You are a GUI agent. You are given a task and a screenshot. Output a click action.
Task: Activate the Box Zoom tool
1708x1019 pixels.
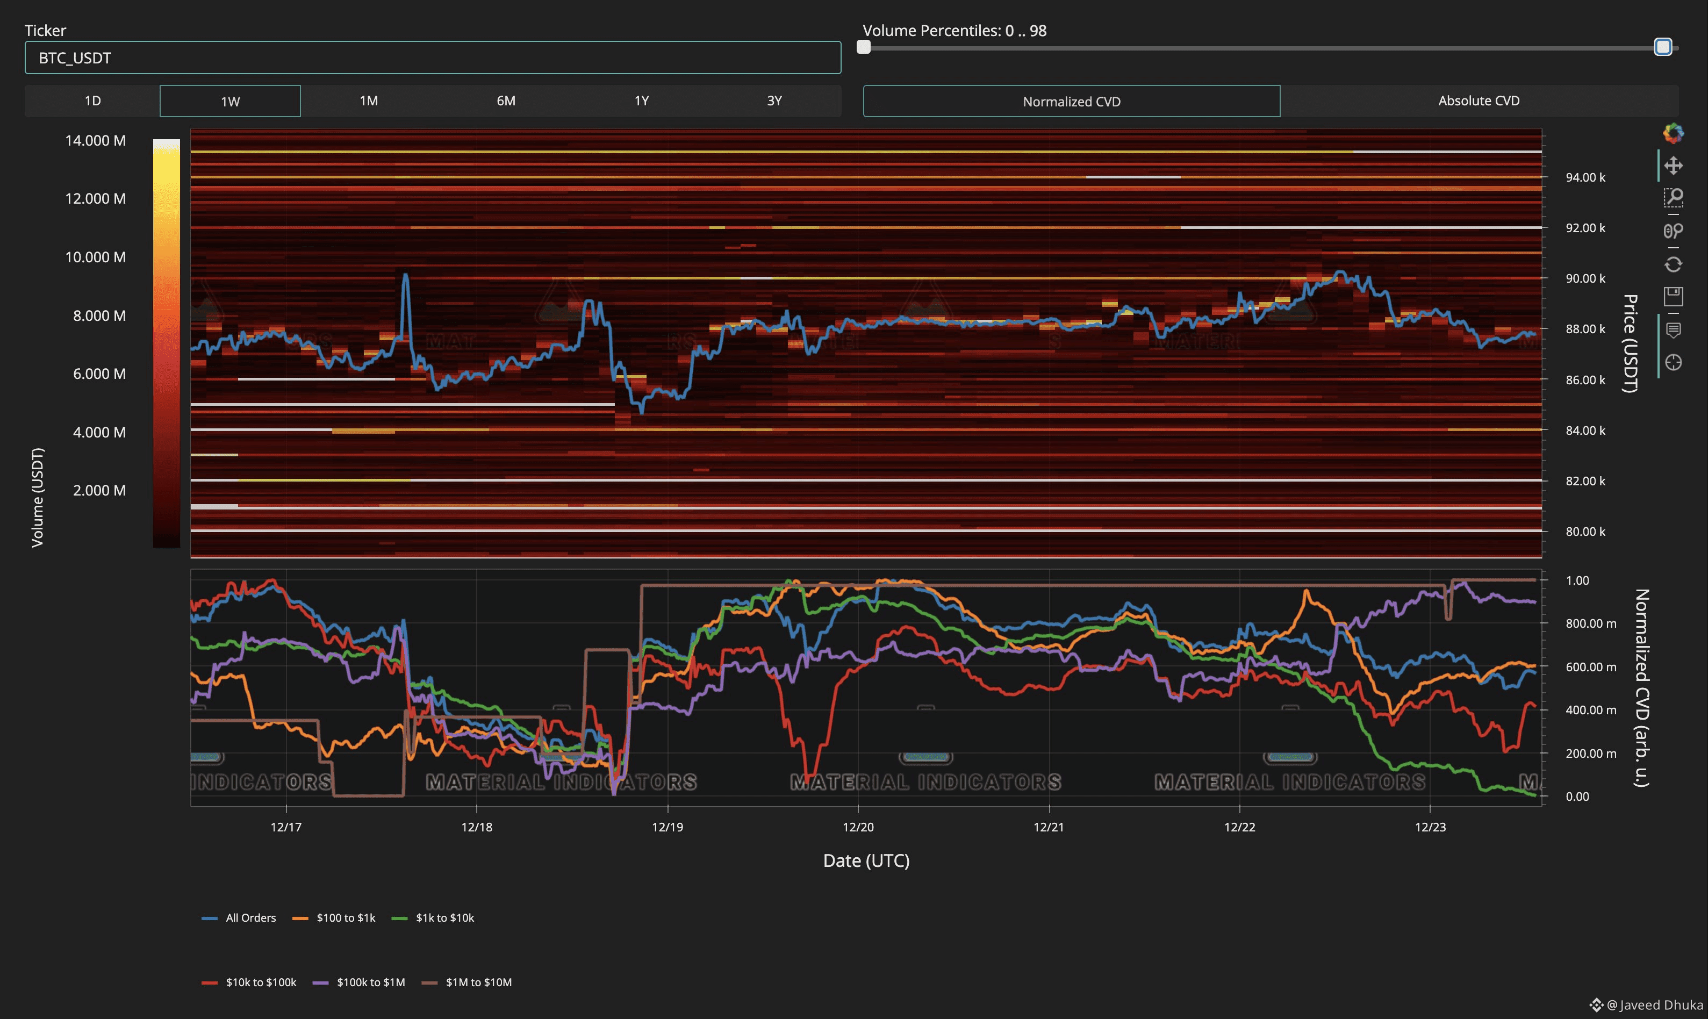pyautogui.click(x=1673, y=198)
